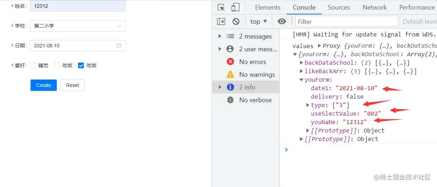Uncheck the checked 吃饭 checkbox
This screenshot has height=187, width=437.
[81, 65]
